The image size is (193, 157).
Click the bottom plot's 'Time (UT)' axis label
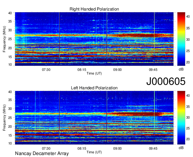click(x=94, y=152)
